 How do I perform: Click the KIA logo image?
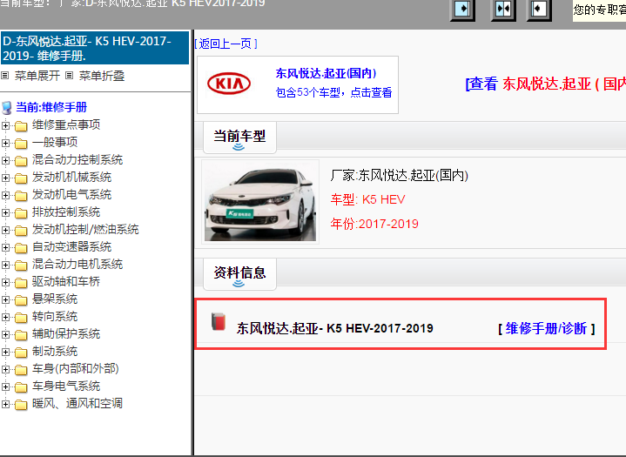click(229, 84)
